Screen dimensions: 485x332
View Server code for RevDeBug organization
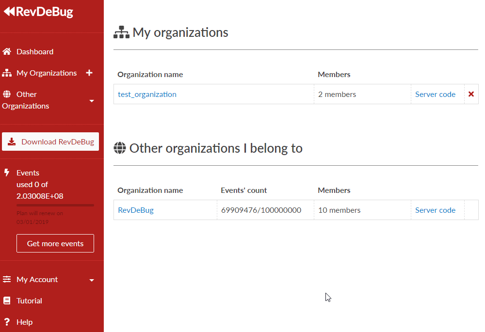pos(435,210)
